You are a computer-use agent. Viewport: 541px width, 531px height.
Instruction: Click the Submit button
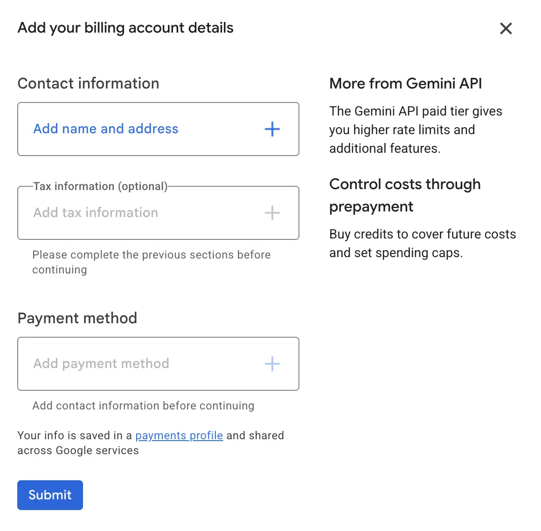(50, 495)
